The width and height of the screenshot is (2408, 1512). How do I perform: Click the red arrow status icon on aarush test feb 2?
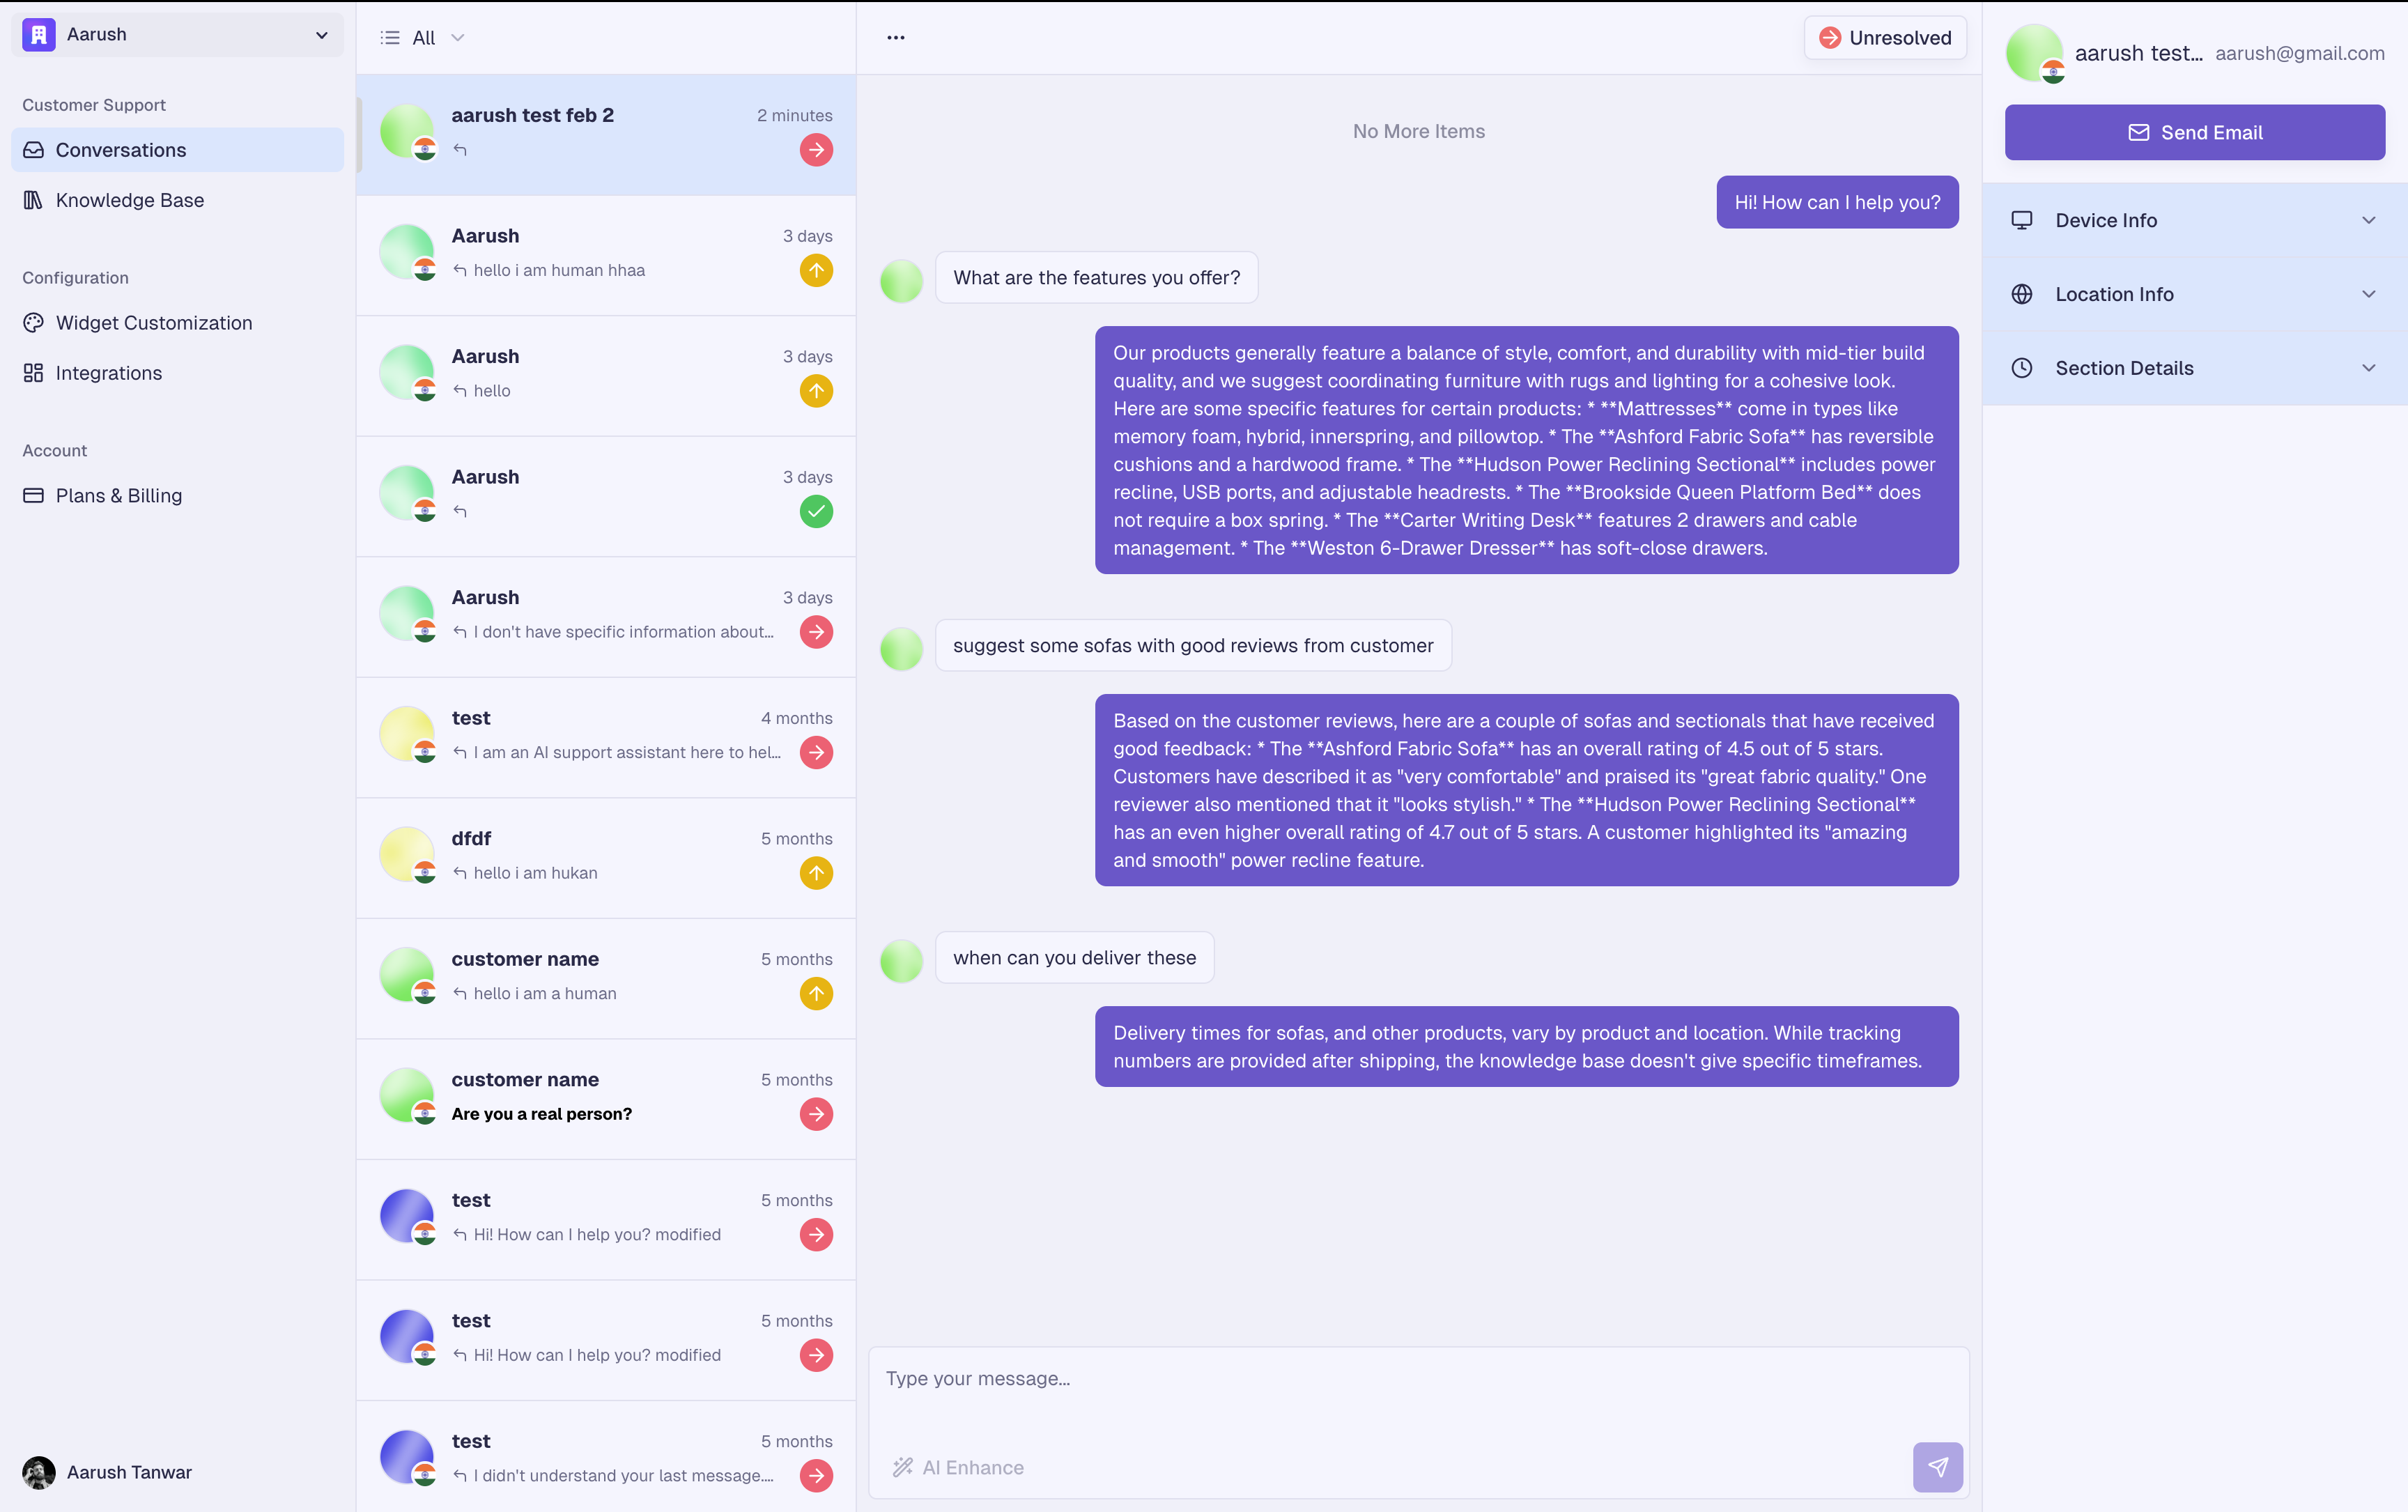coord(816,150)
